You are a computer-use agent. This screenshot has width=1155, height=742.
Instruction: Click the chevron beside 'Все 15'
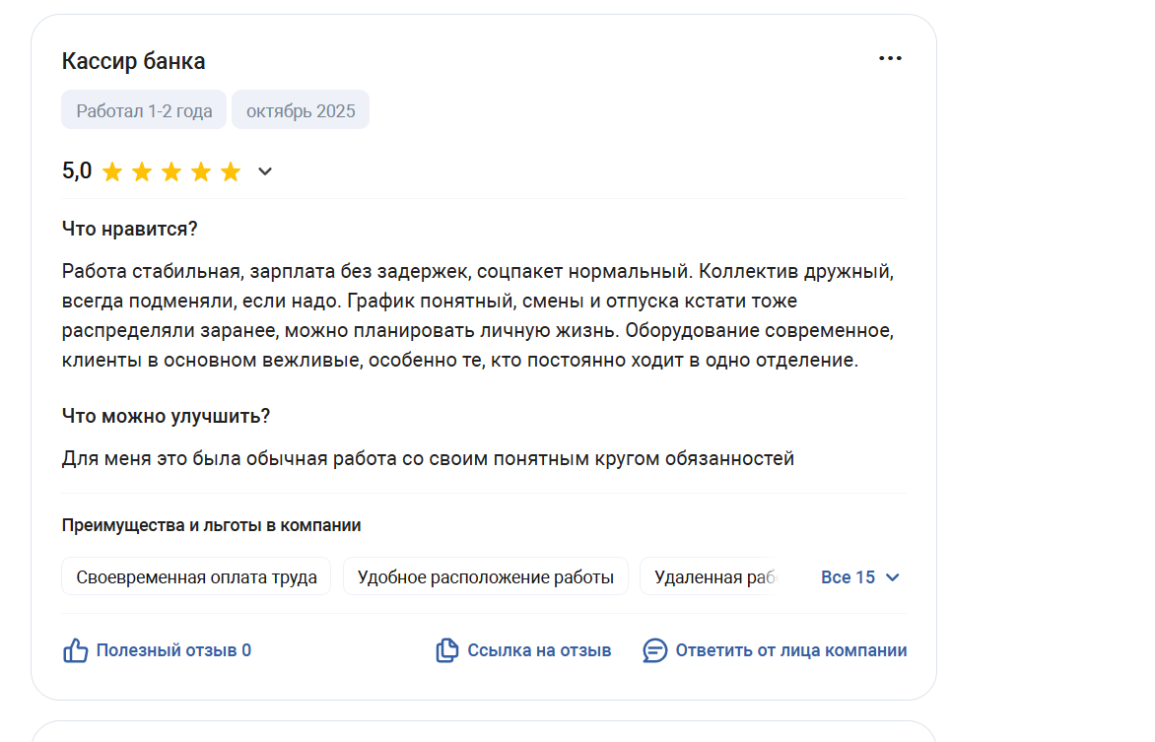(x=893, y=577)
